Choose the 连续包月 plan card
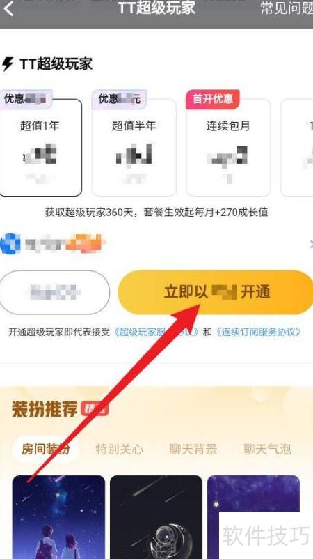Screen dimensions: 313x559 pos(228,148)
